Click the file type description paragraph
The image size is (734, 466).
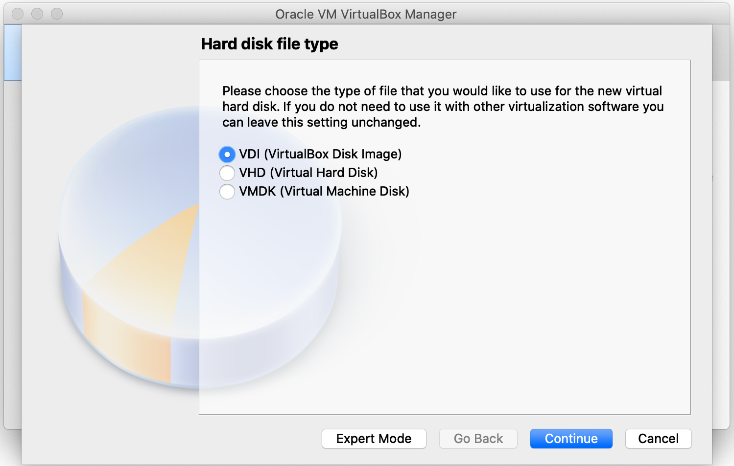click(x=443, y=107)
